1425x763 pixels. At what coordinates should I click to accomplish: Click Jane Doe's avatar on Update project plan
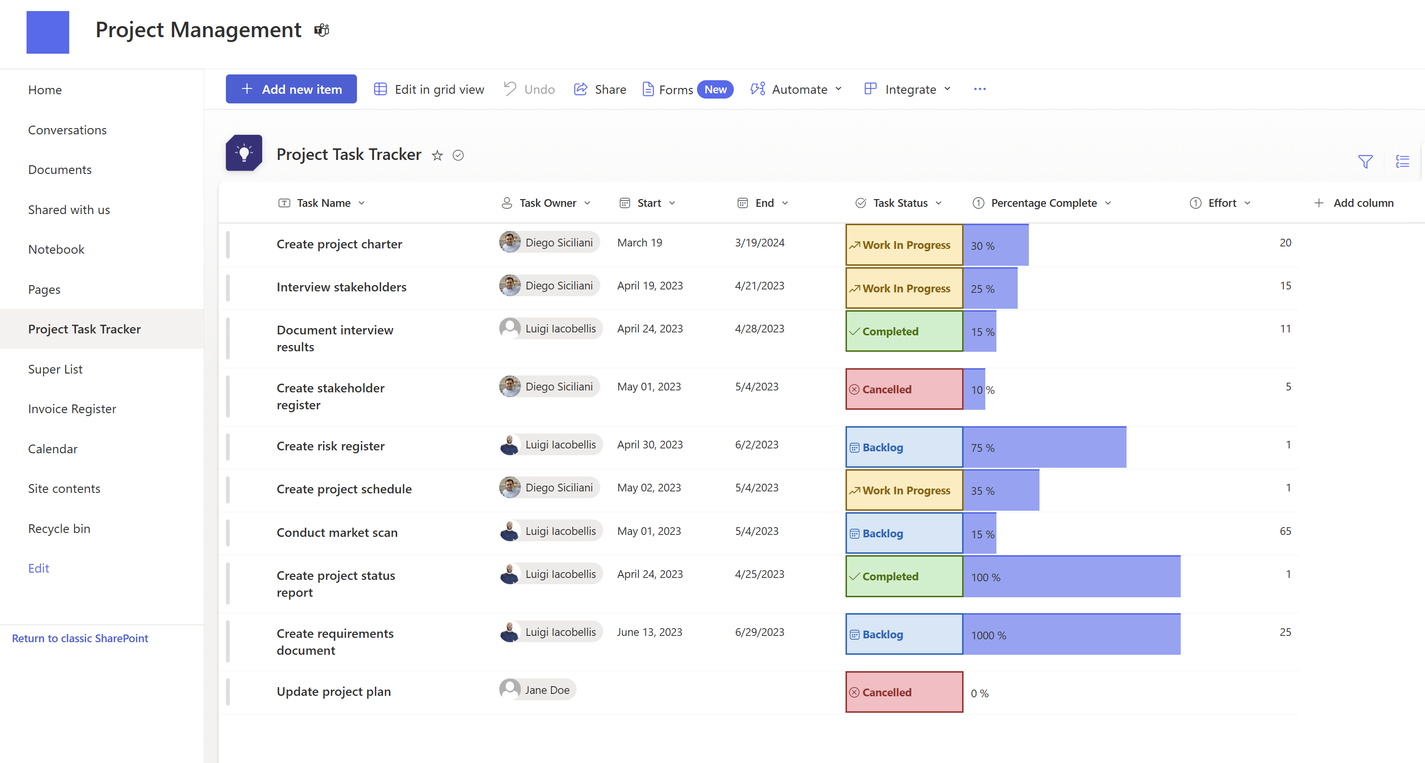(509, 689)
